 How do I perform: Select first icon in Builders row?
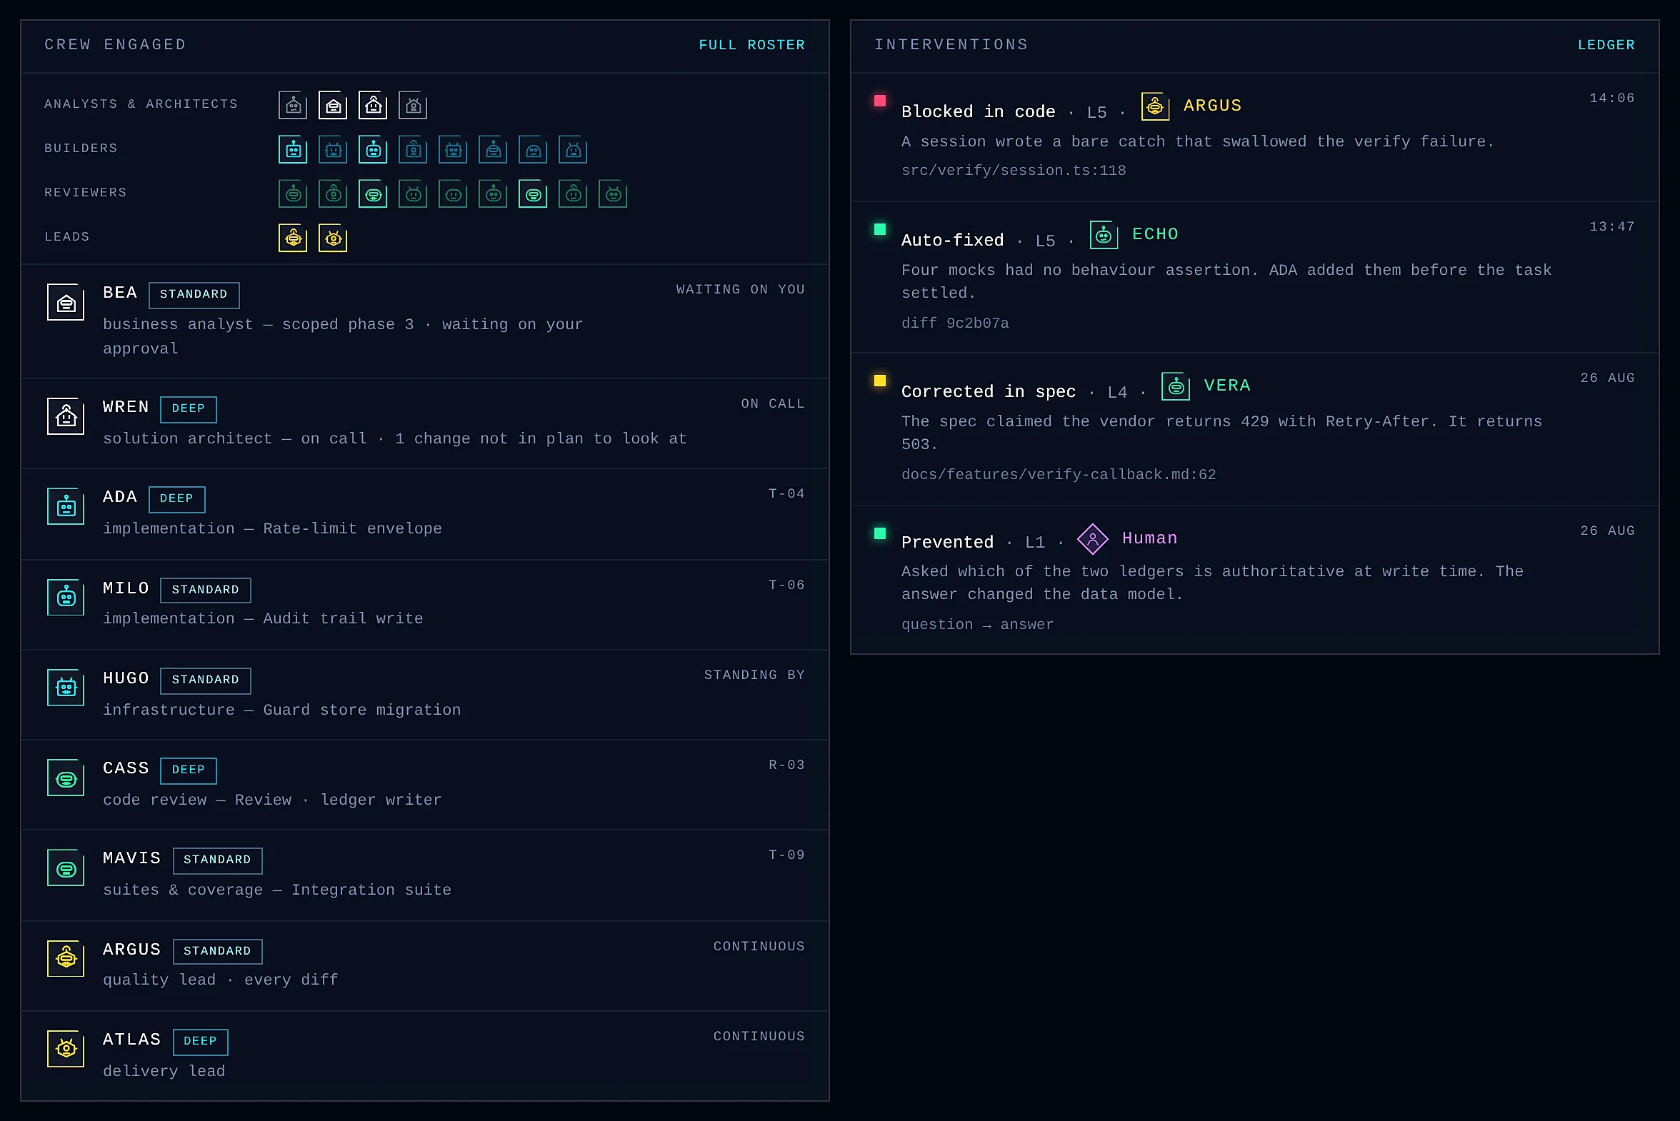pos(293,149)
